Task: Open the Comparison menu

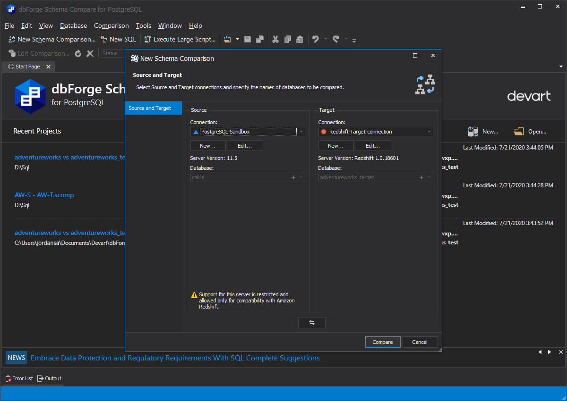Action: (111, 25)
